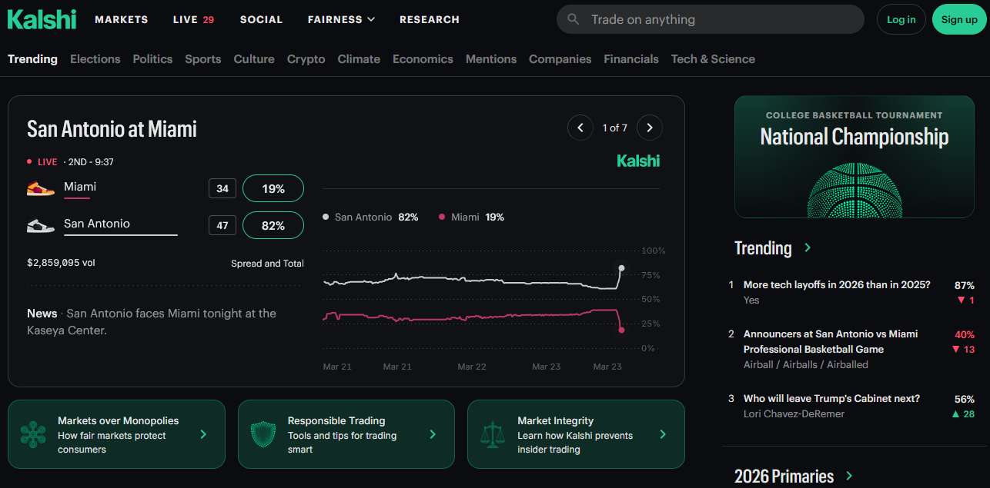Click the Responsible Trading shield icon
This screenshot has height=488, width=990.
point(262,434)
